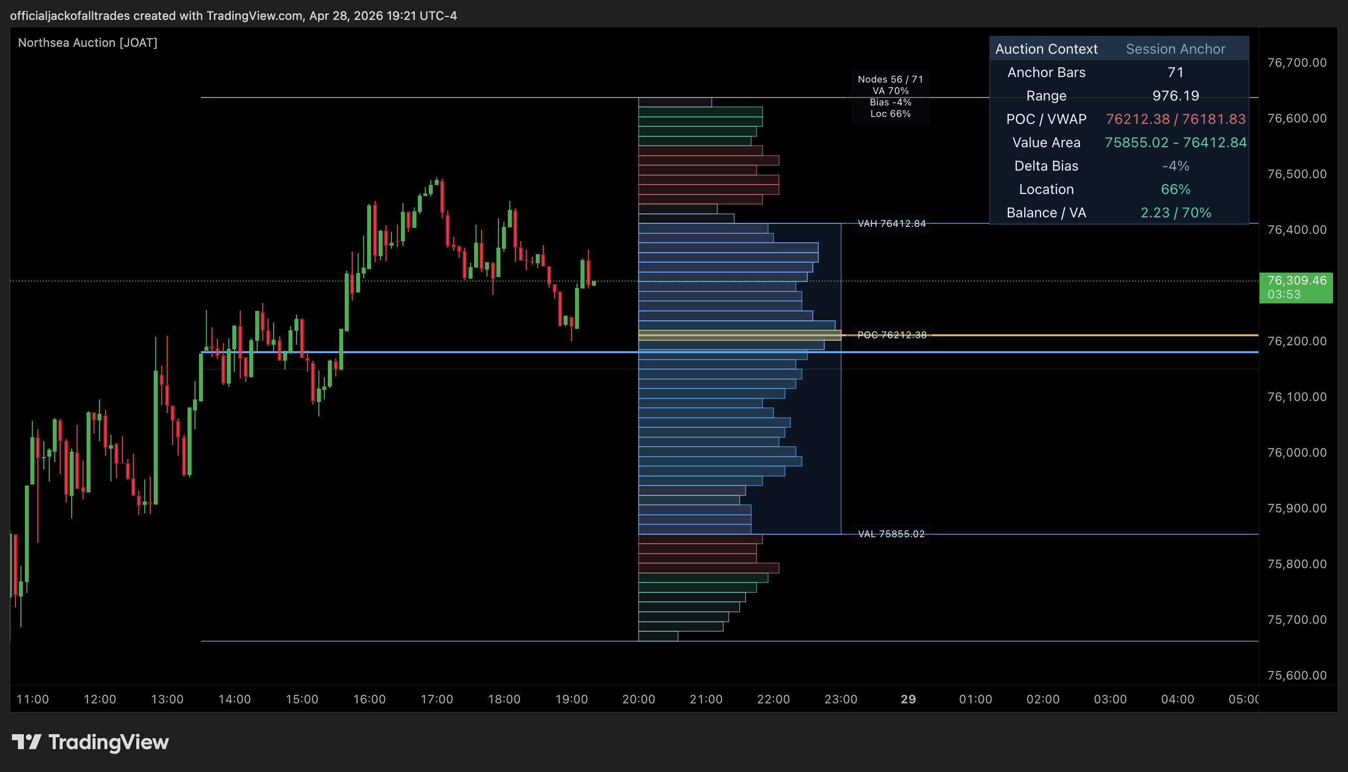This screenshot has width=1348, height=772.
Task: Click the Session Anchor header cell
Action: click(x=1175, y=49)
